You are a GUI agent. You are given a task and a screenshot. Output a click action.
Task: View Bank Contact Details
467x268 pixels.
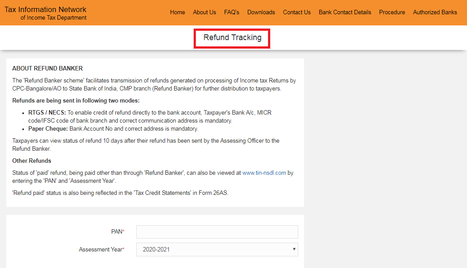point(345,12)
